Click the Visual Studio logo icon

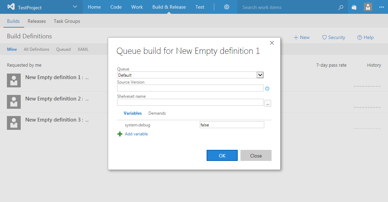[x=11, y=7]
